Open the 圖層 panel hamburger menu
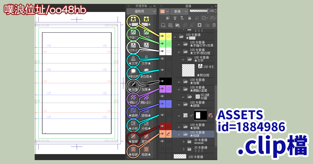This screenshot has height=164, width=313. tap(161, 6)
